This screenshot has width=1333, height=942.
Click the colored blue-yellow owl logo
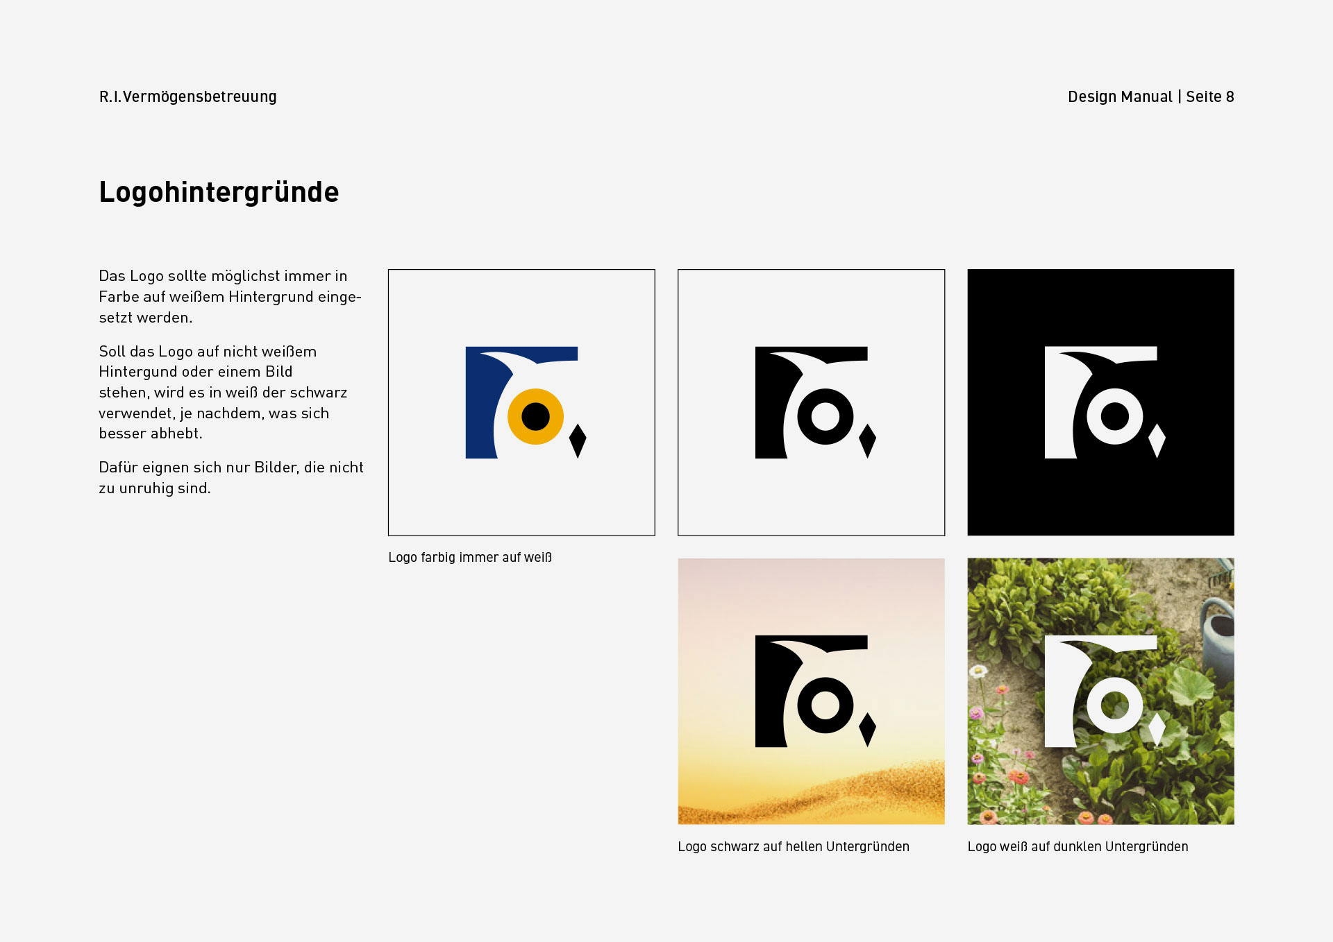[526, 402]
